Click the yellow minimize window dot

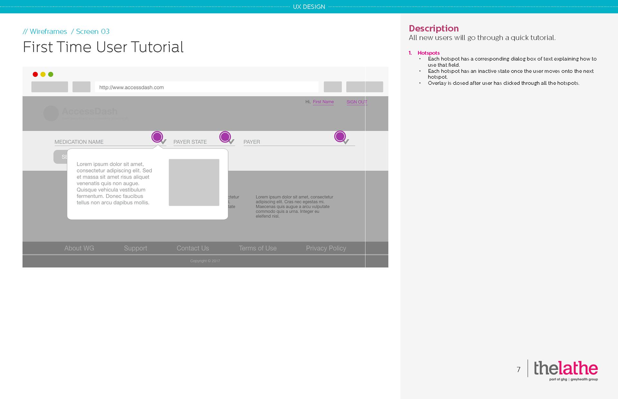[x=43, y=74]
